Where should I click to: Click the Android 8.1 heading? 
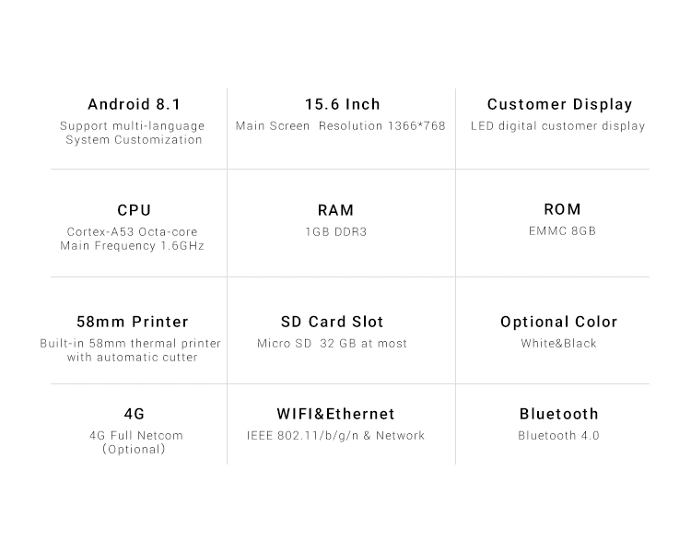pos(134,104)
